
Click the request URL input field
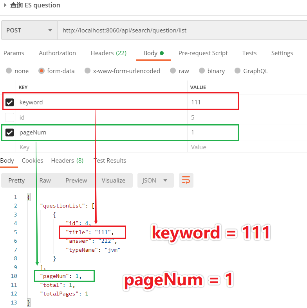(x=180, y=30)
